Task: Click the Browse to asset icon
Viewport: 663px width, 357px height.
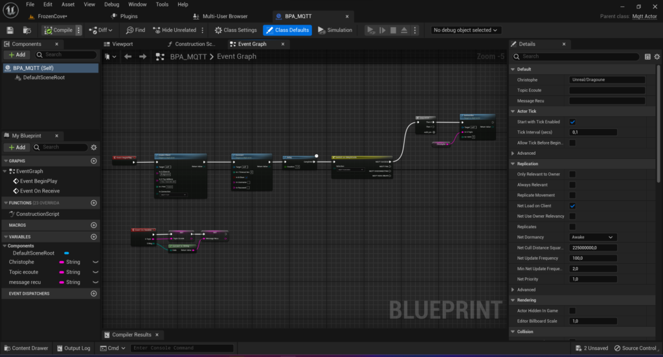Action: [x=27, y=30]
